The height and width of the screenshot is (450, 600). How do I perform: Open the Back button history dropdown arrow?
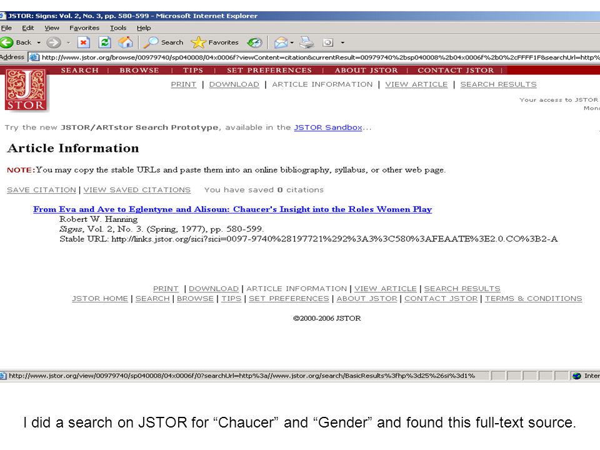click(39, 42)
